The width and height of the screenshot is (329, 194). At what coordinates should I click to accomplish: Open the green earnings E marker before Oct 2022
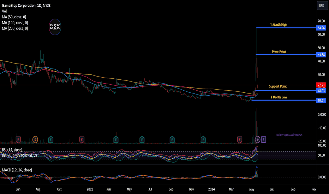51,140
